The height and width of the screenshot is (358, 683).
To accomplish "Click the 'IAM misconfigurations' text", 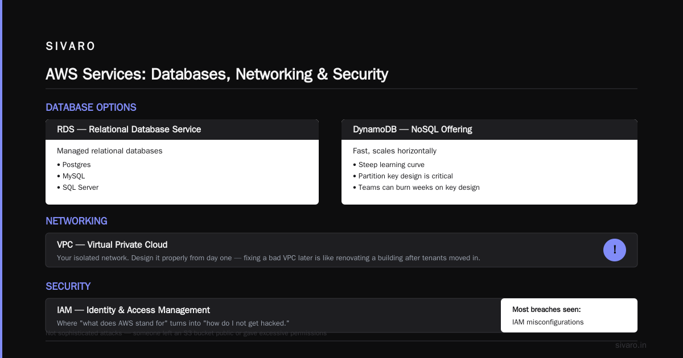I will tap(548, 322).
